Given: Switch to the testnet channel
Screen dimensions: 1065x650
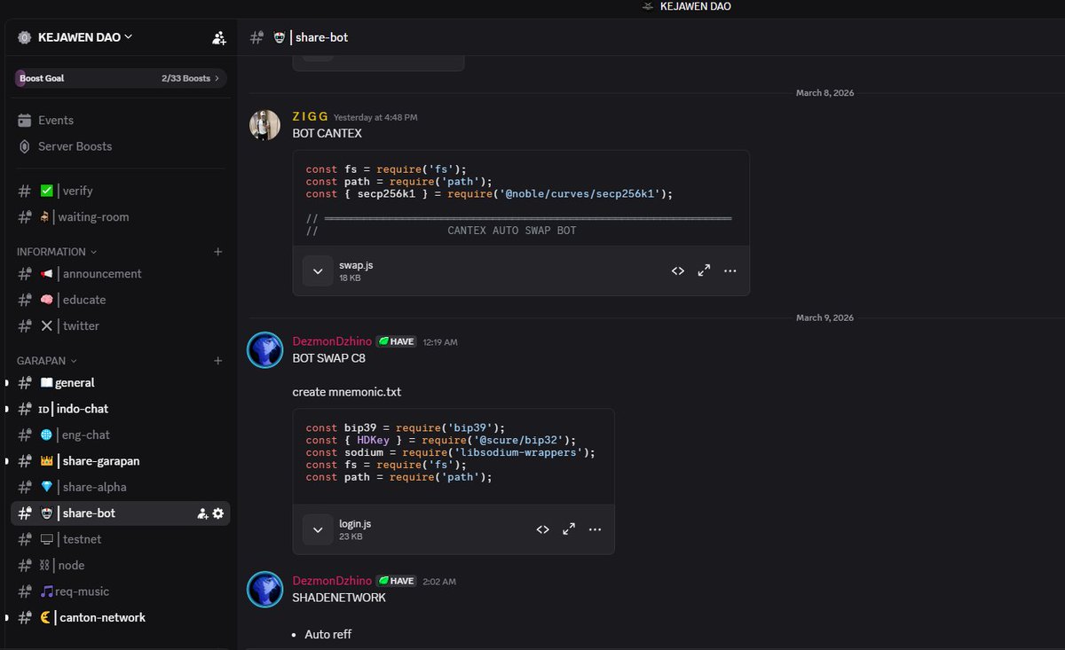Looking at the screenshot, I should coord(120,539).
